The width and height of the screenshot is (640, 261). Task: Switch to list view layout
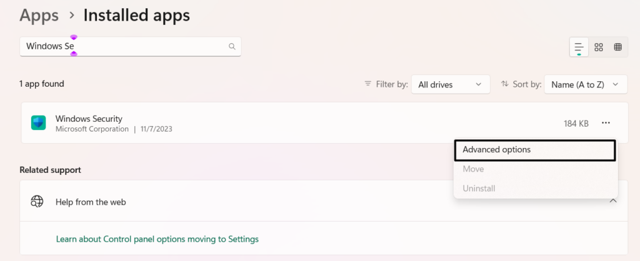[579, 47]
